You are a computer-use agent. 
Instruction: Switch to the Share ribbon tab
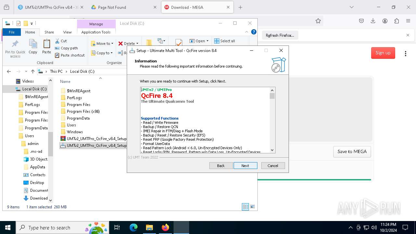[x=49, y=32]
